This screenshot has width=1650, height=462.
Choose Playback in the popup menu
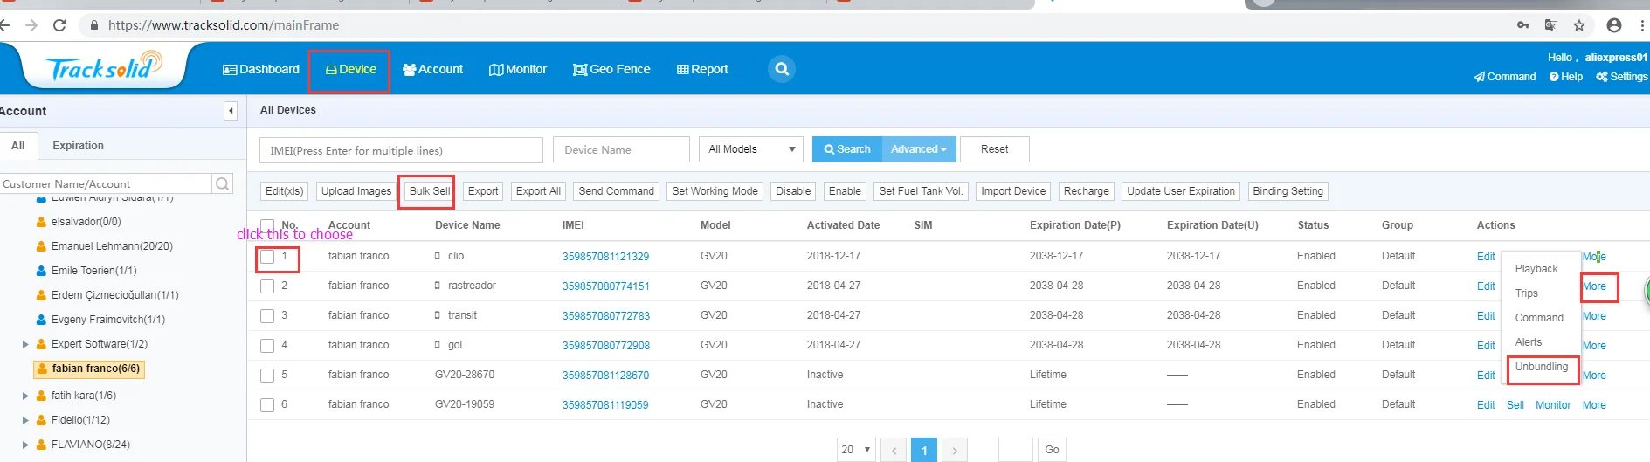[1536, 269]
